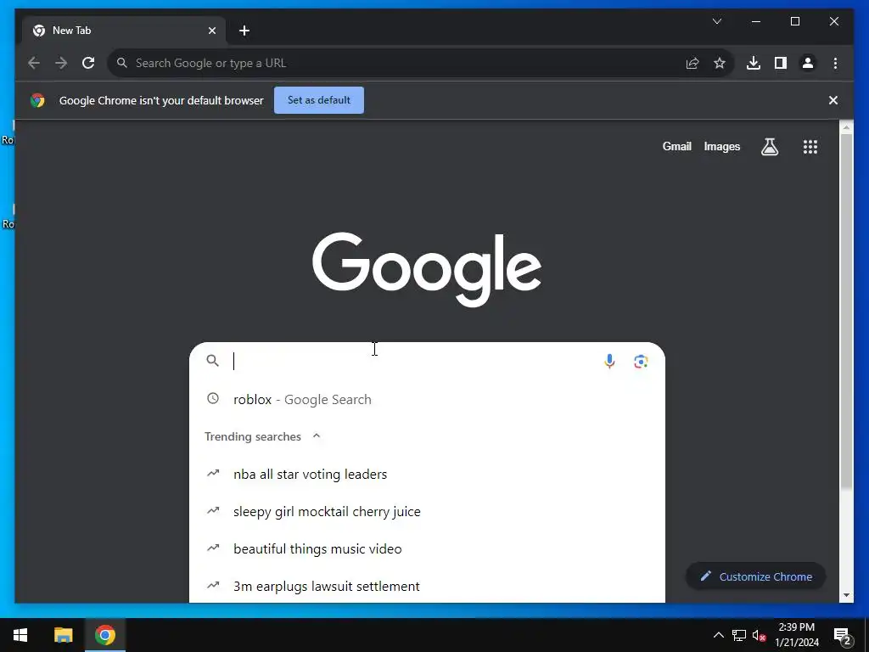The width and height of the screenshot is (869, 652).
Task: Click Customize Chrome button
Action: pos(755,576)
